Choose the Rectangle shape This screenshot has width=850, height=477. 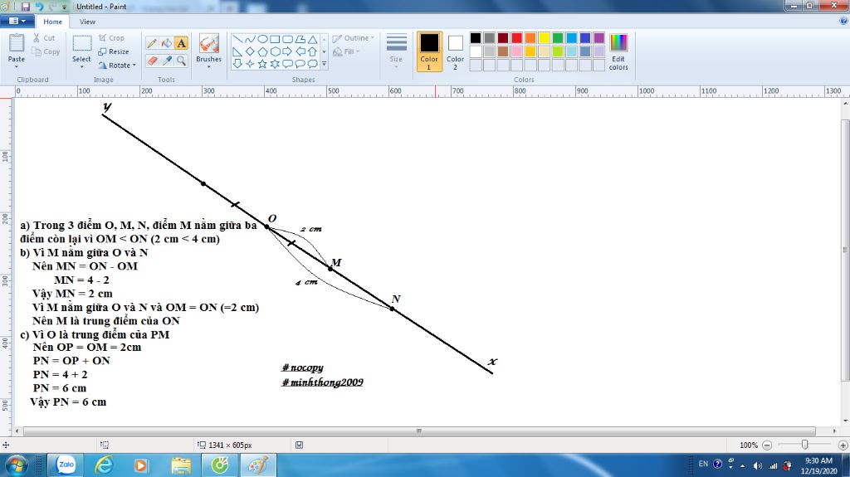[x=275, y=39]
